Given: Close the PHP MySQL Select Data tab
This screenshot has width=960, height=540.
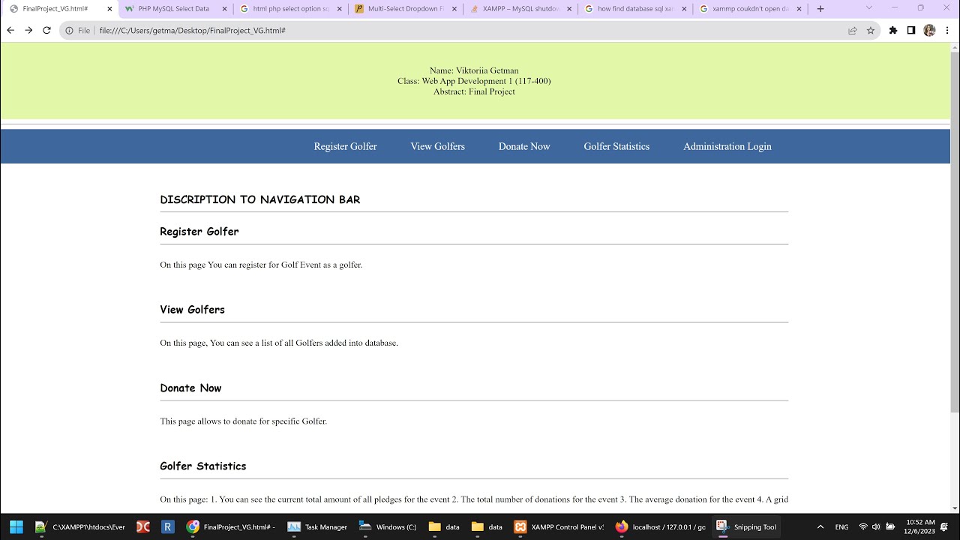Looking at the screenshot, I should 224,9.
